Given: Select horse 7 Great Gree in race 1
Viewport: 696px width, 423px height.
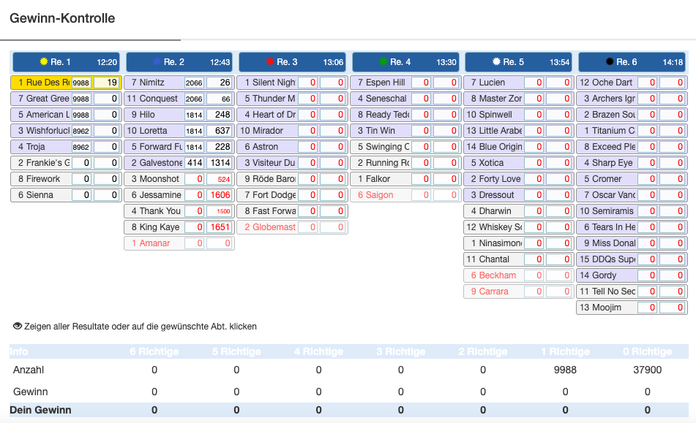Looking at the screenshot, I should (x=66, y=99).
